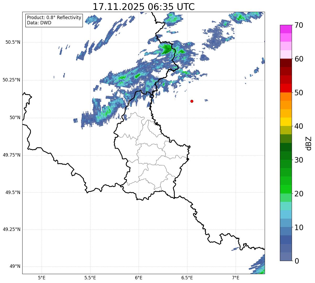Click the 5°E longitude label
The height and width of the screenshot is (283, 315).
pyautogui.click(x=42, y=278)
